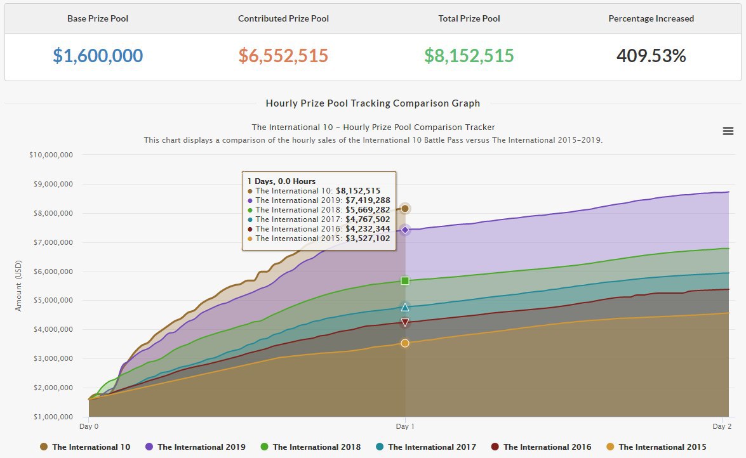Toggle The International 2019 legend series

point(196,447)
